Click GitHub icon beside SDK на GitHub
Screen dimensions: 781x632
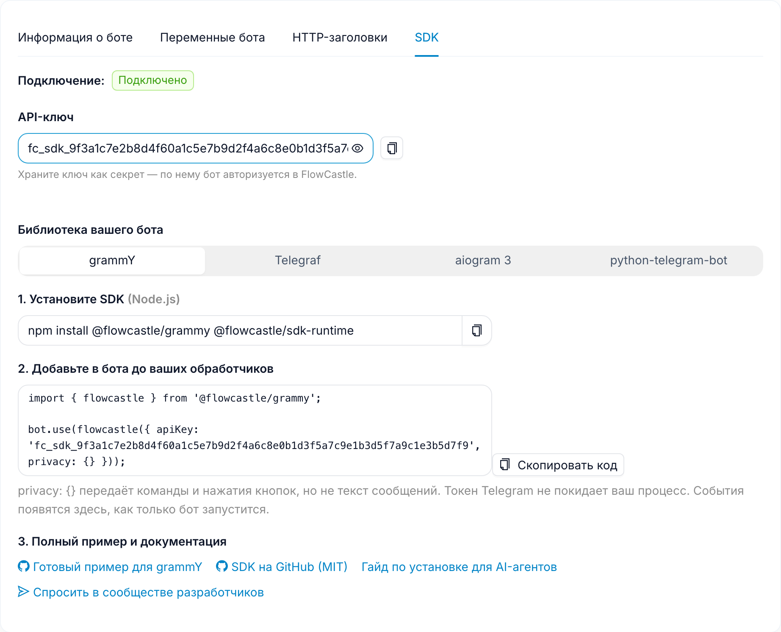click(222, 566)
